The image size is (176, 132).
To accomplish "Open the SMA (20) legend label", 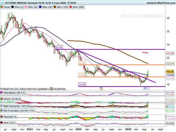I will [x=33, y=7].
